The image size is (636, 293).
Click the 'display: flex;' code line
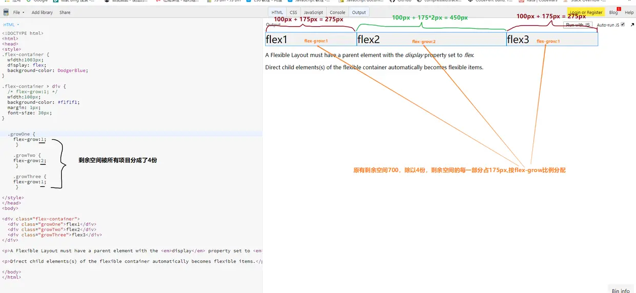[x=26, y=65]
